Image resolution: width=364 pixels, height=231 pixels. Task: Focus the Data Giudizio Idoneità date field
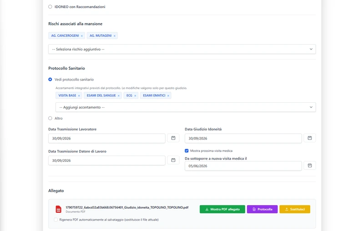(x=243, y=138)
